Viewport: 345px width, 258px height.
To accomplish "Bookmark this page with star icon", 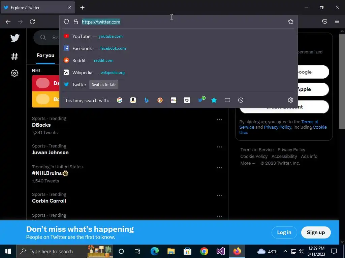I will 291,21.
